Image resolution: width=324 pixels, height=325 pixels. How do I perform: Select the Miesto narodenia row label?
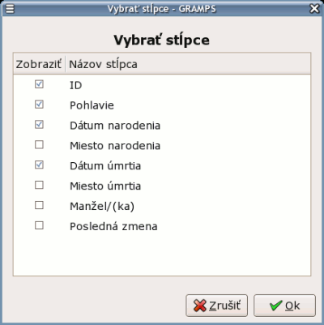tap(115, 146)
